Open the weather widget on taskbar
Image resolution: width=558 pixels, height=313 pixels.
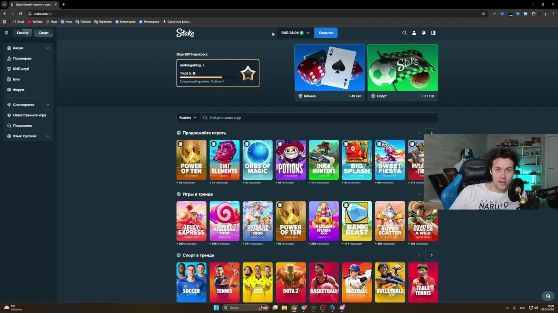pos(12,308)
